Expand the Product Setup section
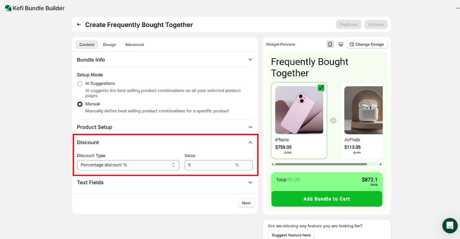This screenshot has width=460, height=239. (x=250, y=127)
